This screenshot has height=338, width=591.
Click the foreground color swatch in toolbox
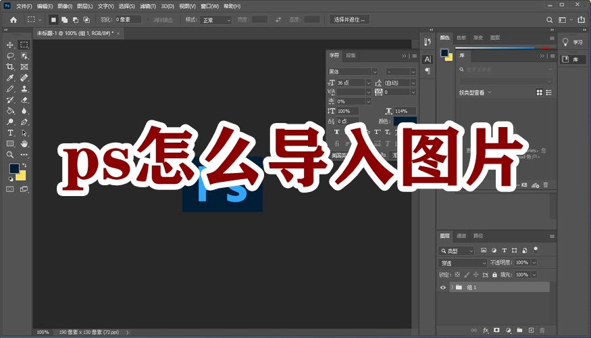coord(14,168)
